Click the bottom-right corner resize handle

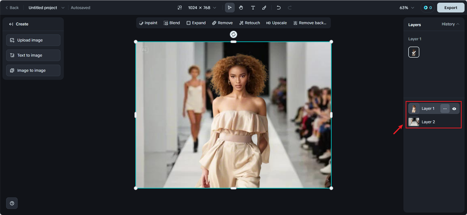[x=331, y=188]
